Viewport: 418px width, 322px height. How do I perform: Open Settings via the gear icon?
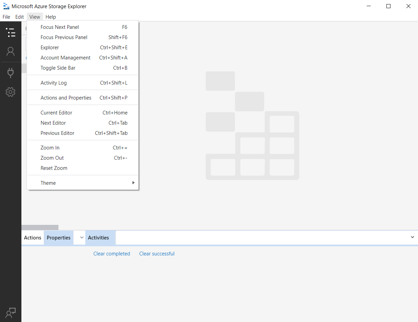tap(11, 92)
